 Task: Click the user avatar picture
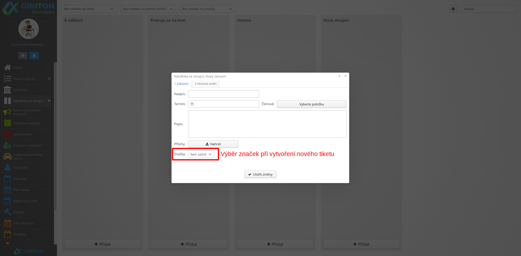[x=28, y=29]
